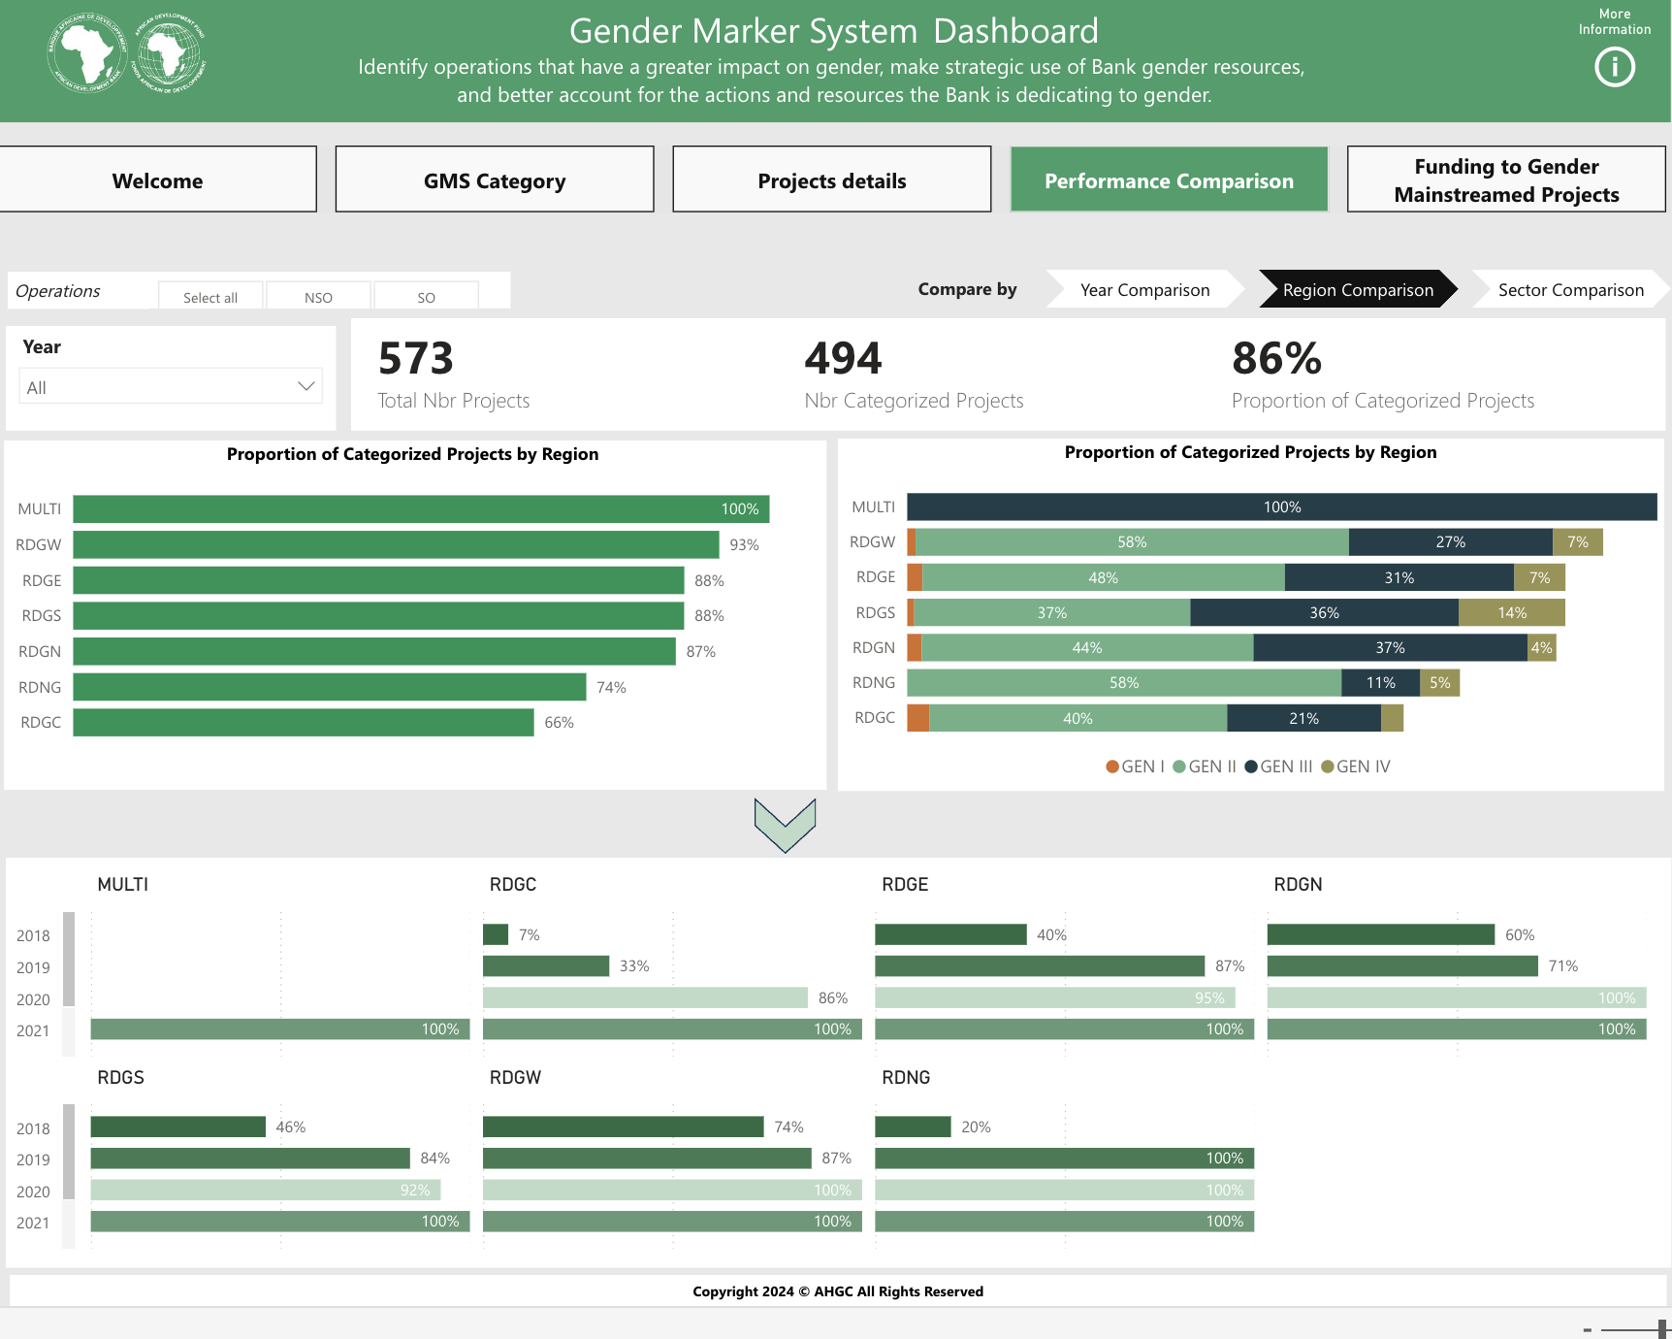Choose Select all in Operations filter
Viewport: 1672px width, 1339px height.
point(210,297)
